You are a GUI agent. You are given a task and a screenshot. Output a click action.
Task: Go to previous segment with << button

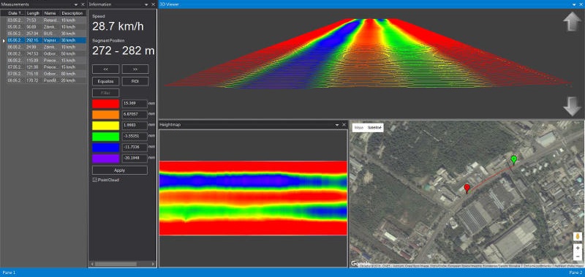click(105, 69)
